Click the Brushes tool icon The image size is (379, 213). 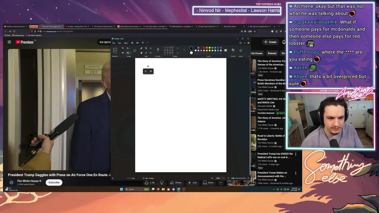[158, 49]
